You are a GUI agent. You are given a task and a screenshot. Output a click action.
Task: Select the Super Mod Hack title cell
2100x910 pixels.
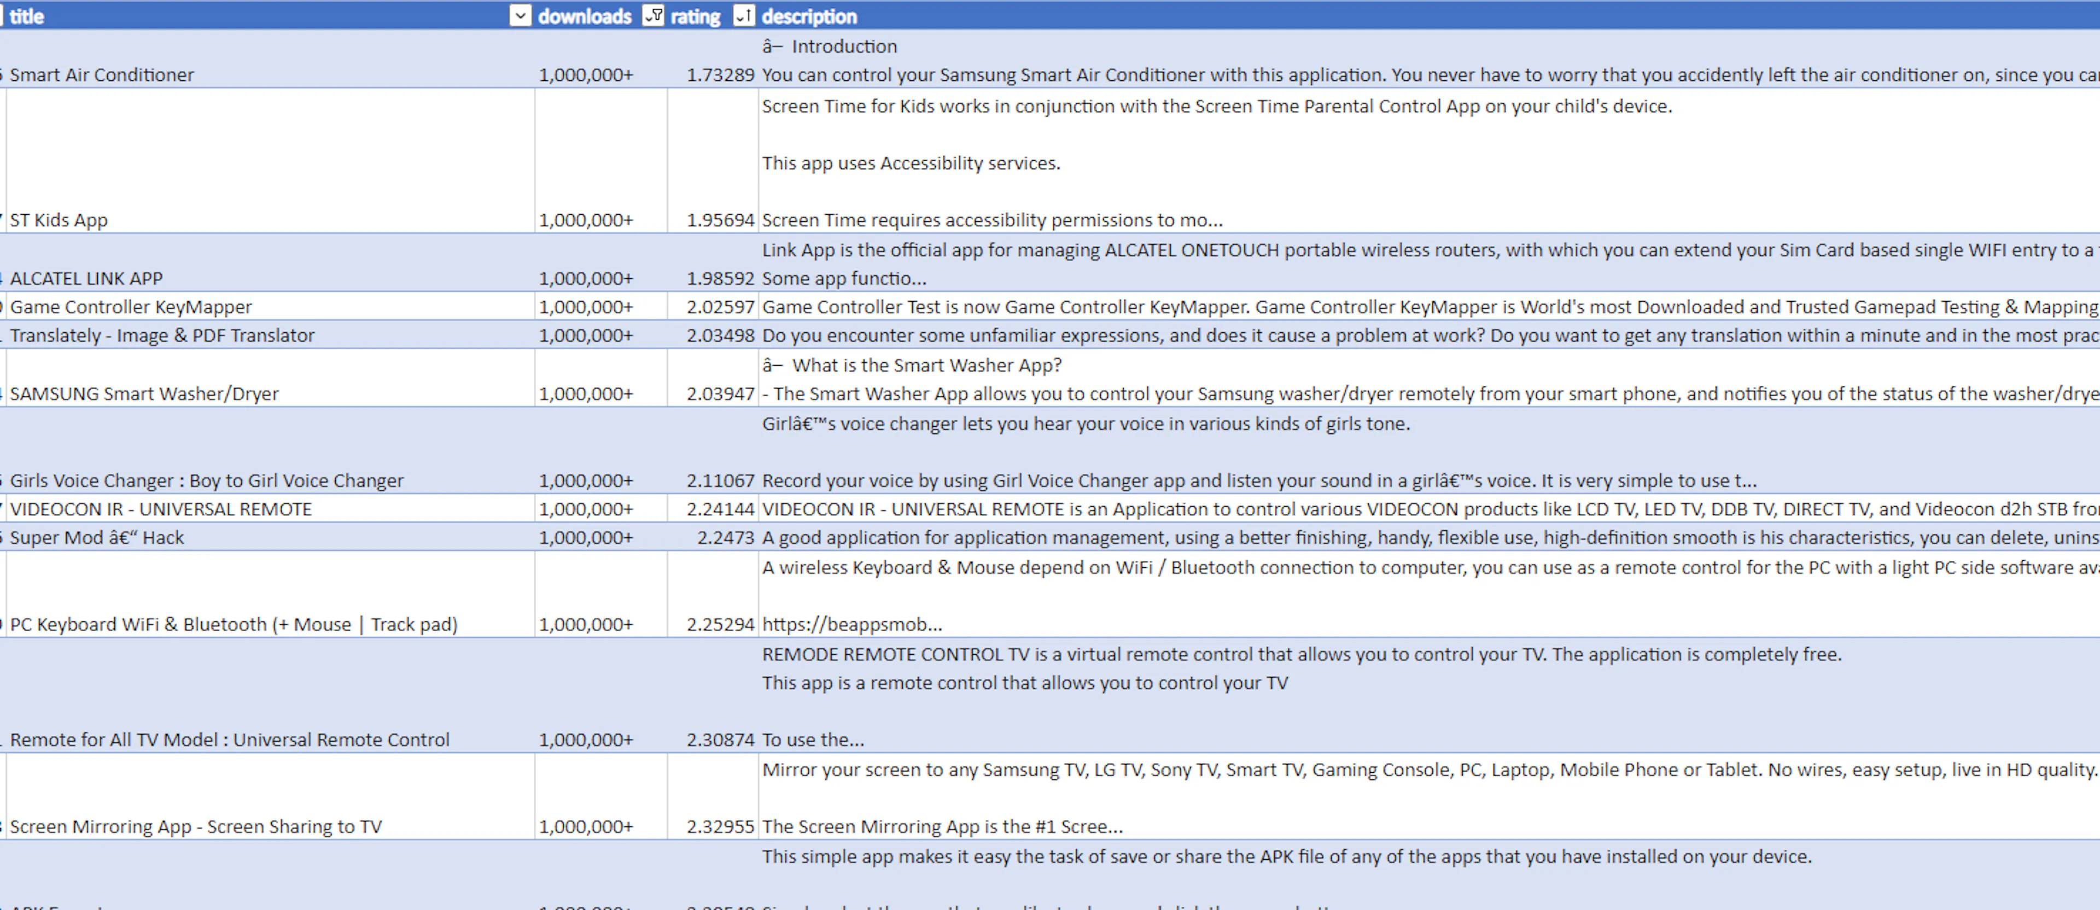[x=270, y=537]
